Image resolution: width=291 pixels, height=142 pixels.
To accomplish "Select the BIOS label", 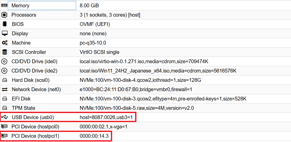I will tap(18, 24).
